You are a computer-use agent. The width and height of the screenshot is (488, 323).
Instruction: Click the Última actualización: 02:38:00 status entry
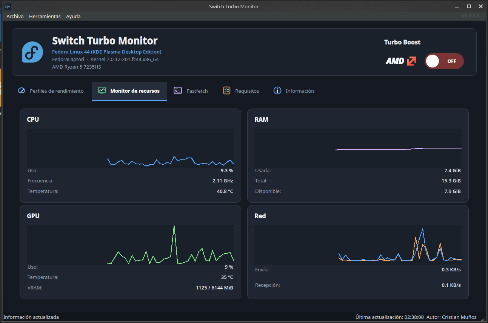coord(389,317)
